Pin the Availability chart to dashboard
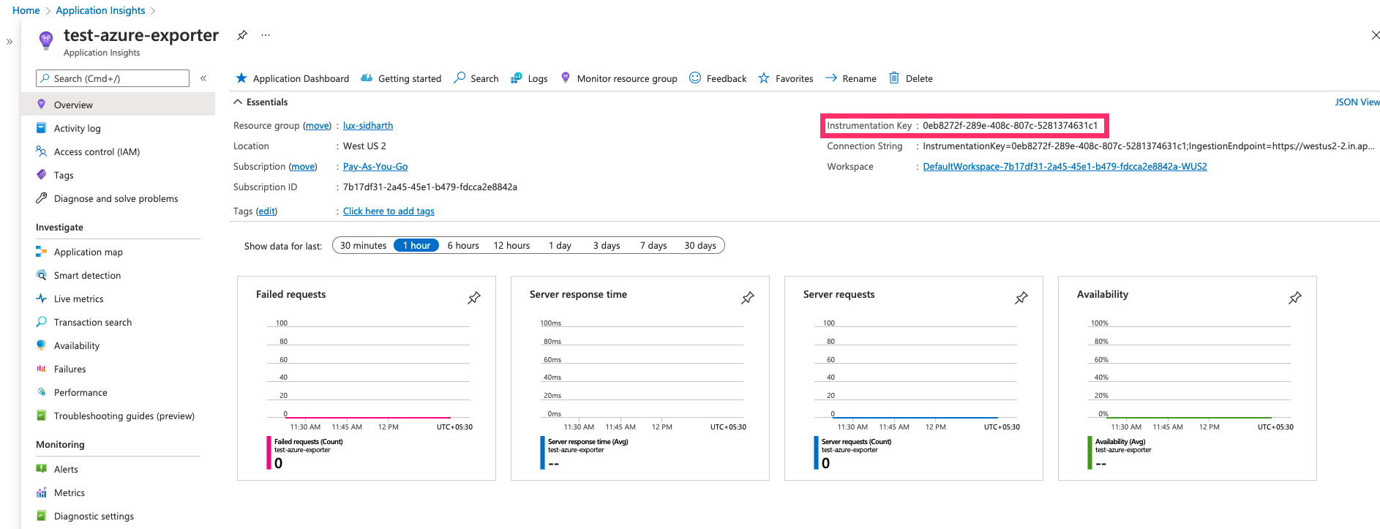1380x529 pixels. coord(1294,298)
